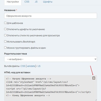This screenshot has width=101, height=101.
Task: Enable Использовать Bootstrap4 option
Action: click(x=5, y=41)
